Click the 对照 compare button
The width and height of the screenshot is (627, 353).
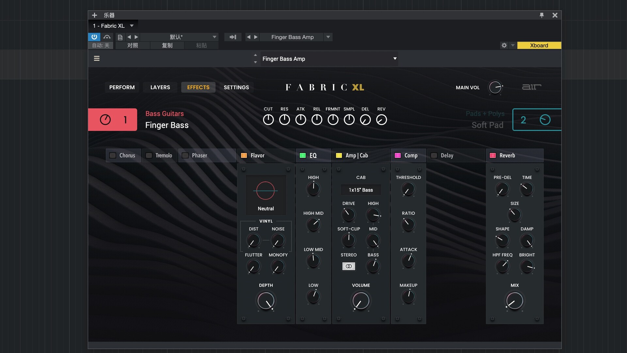point(132,45)
